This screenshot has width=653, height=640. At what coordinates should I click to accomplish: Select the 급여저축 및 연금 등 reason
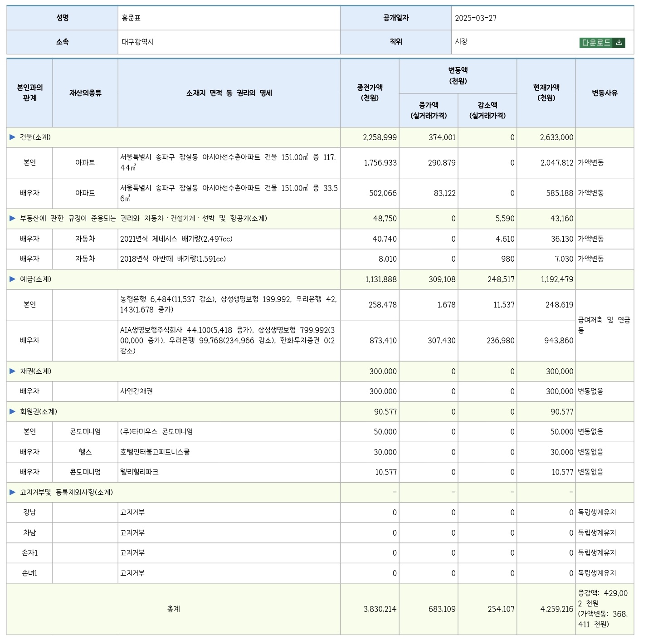[x=604, y=325]
